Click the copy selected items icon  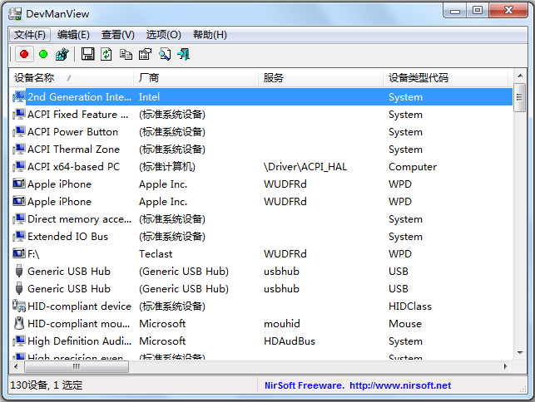tap(126, 55)
